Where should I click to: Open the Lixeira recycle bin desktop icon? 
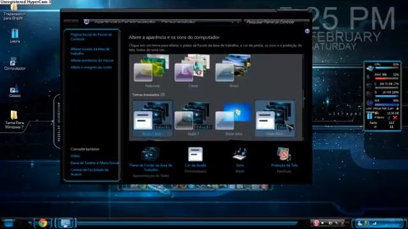coord(15,36)
